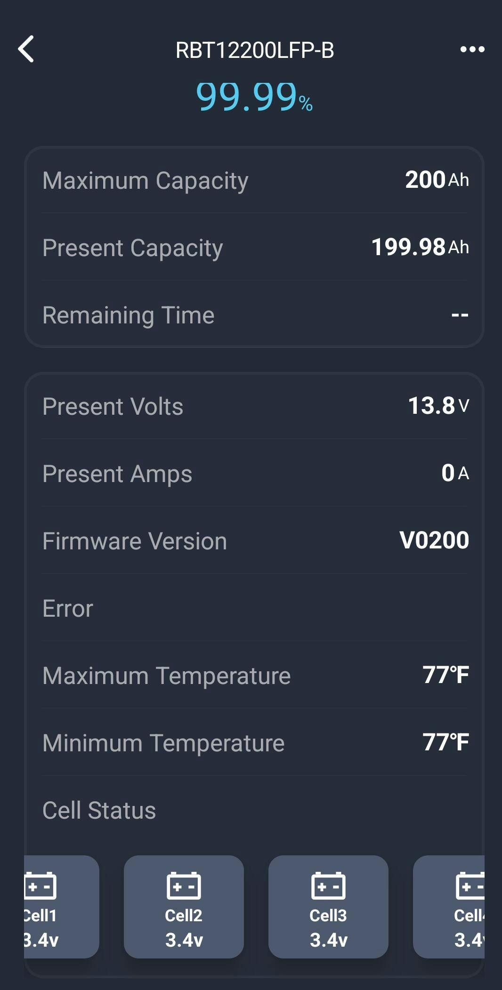Tap the 99.99% charge level readout
Screen dimensions: 502x990
point(254,97)
